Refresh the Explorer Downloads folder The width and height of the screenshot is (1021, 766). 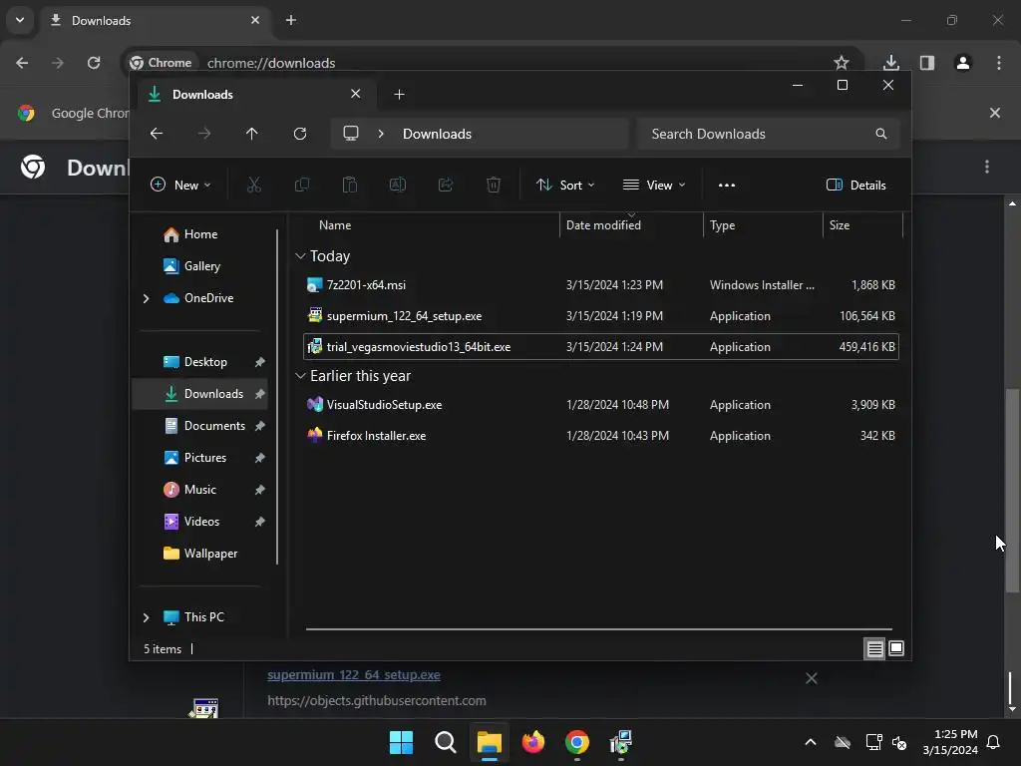tap(300, 134)
